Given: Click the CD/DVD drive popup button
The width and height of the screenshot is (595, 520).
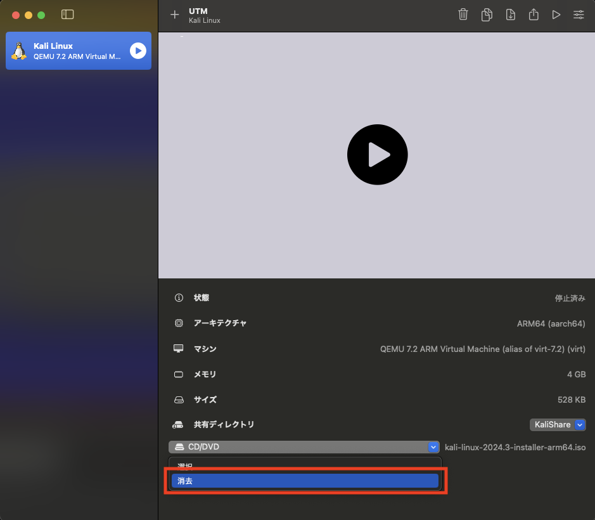Looking at the screenshot, I should coord(304,447).
